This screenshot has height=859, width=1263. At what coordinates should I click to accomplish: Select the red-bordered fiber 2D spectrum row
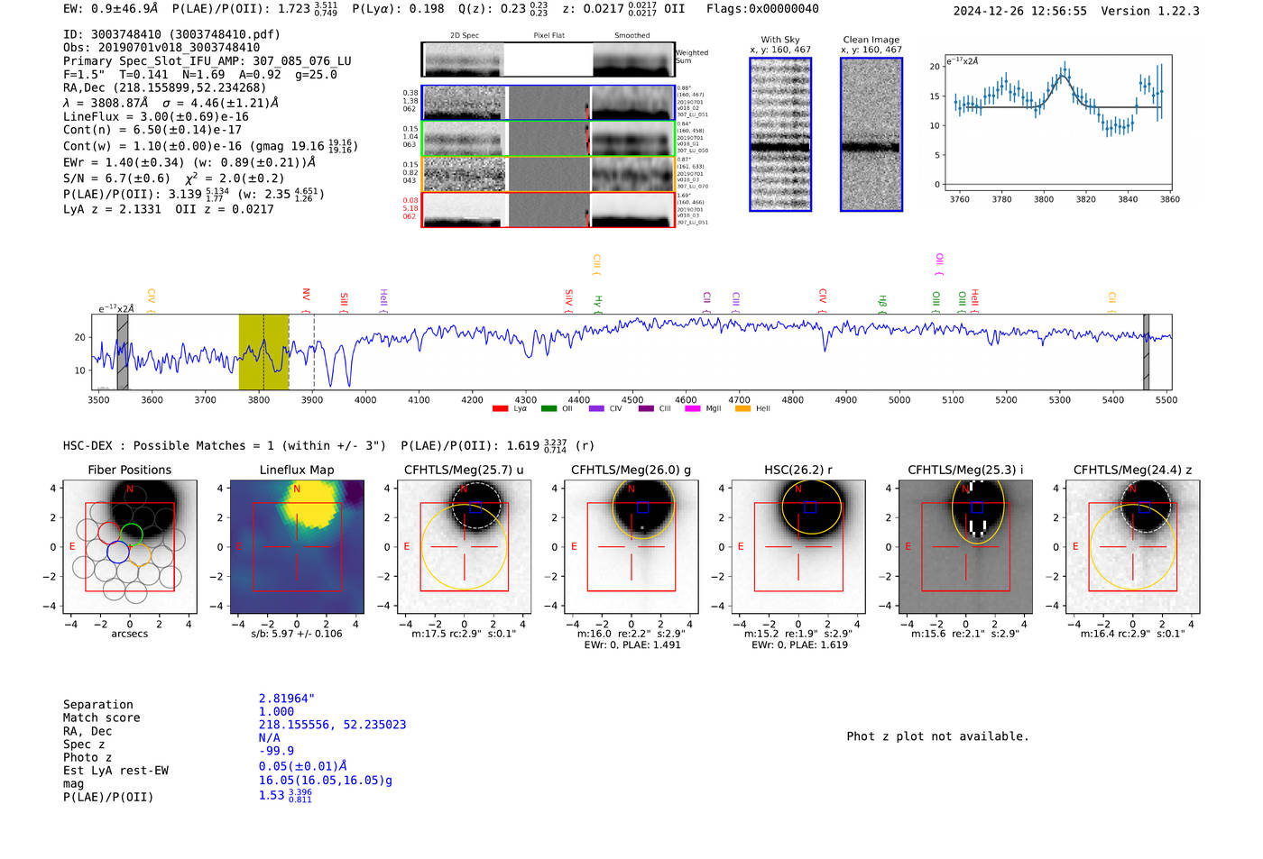pos(549,210)
